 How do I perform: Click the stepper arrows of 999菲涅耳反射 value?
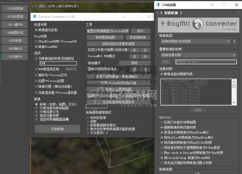(75, 69)
